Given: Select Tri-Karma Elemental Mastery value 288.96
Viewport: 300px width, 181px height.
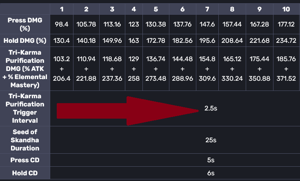Looking at the screenshot, I should (x=182, y=78).
